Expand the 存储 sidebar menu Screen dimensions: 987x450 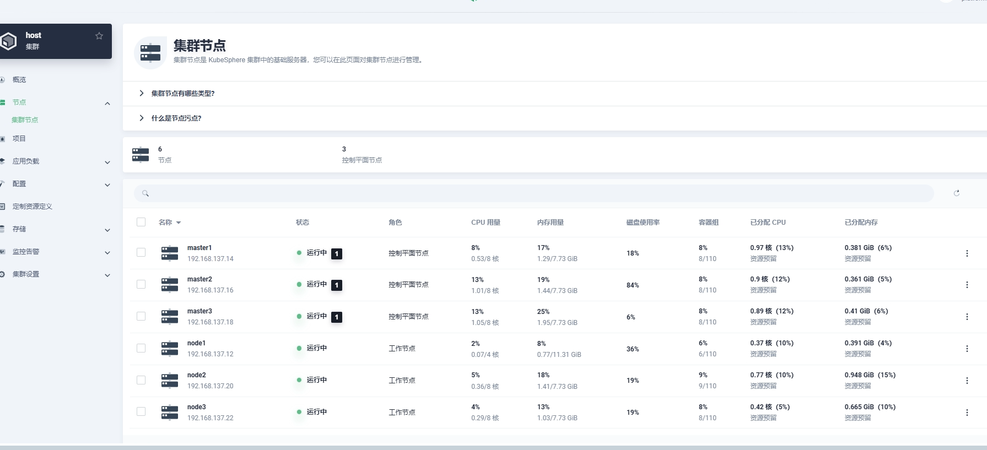[107, 230]
